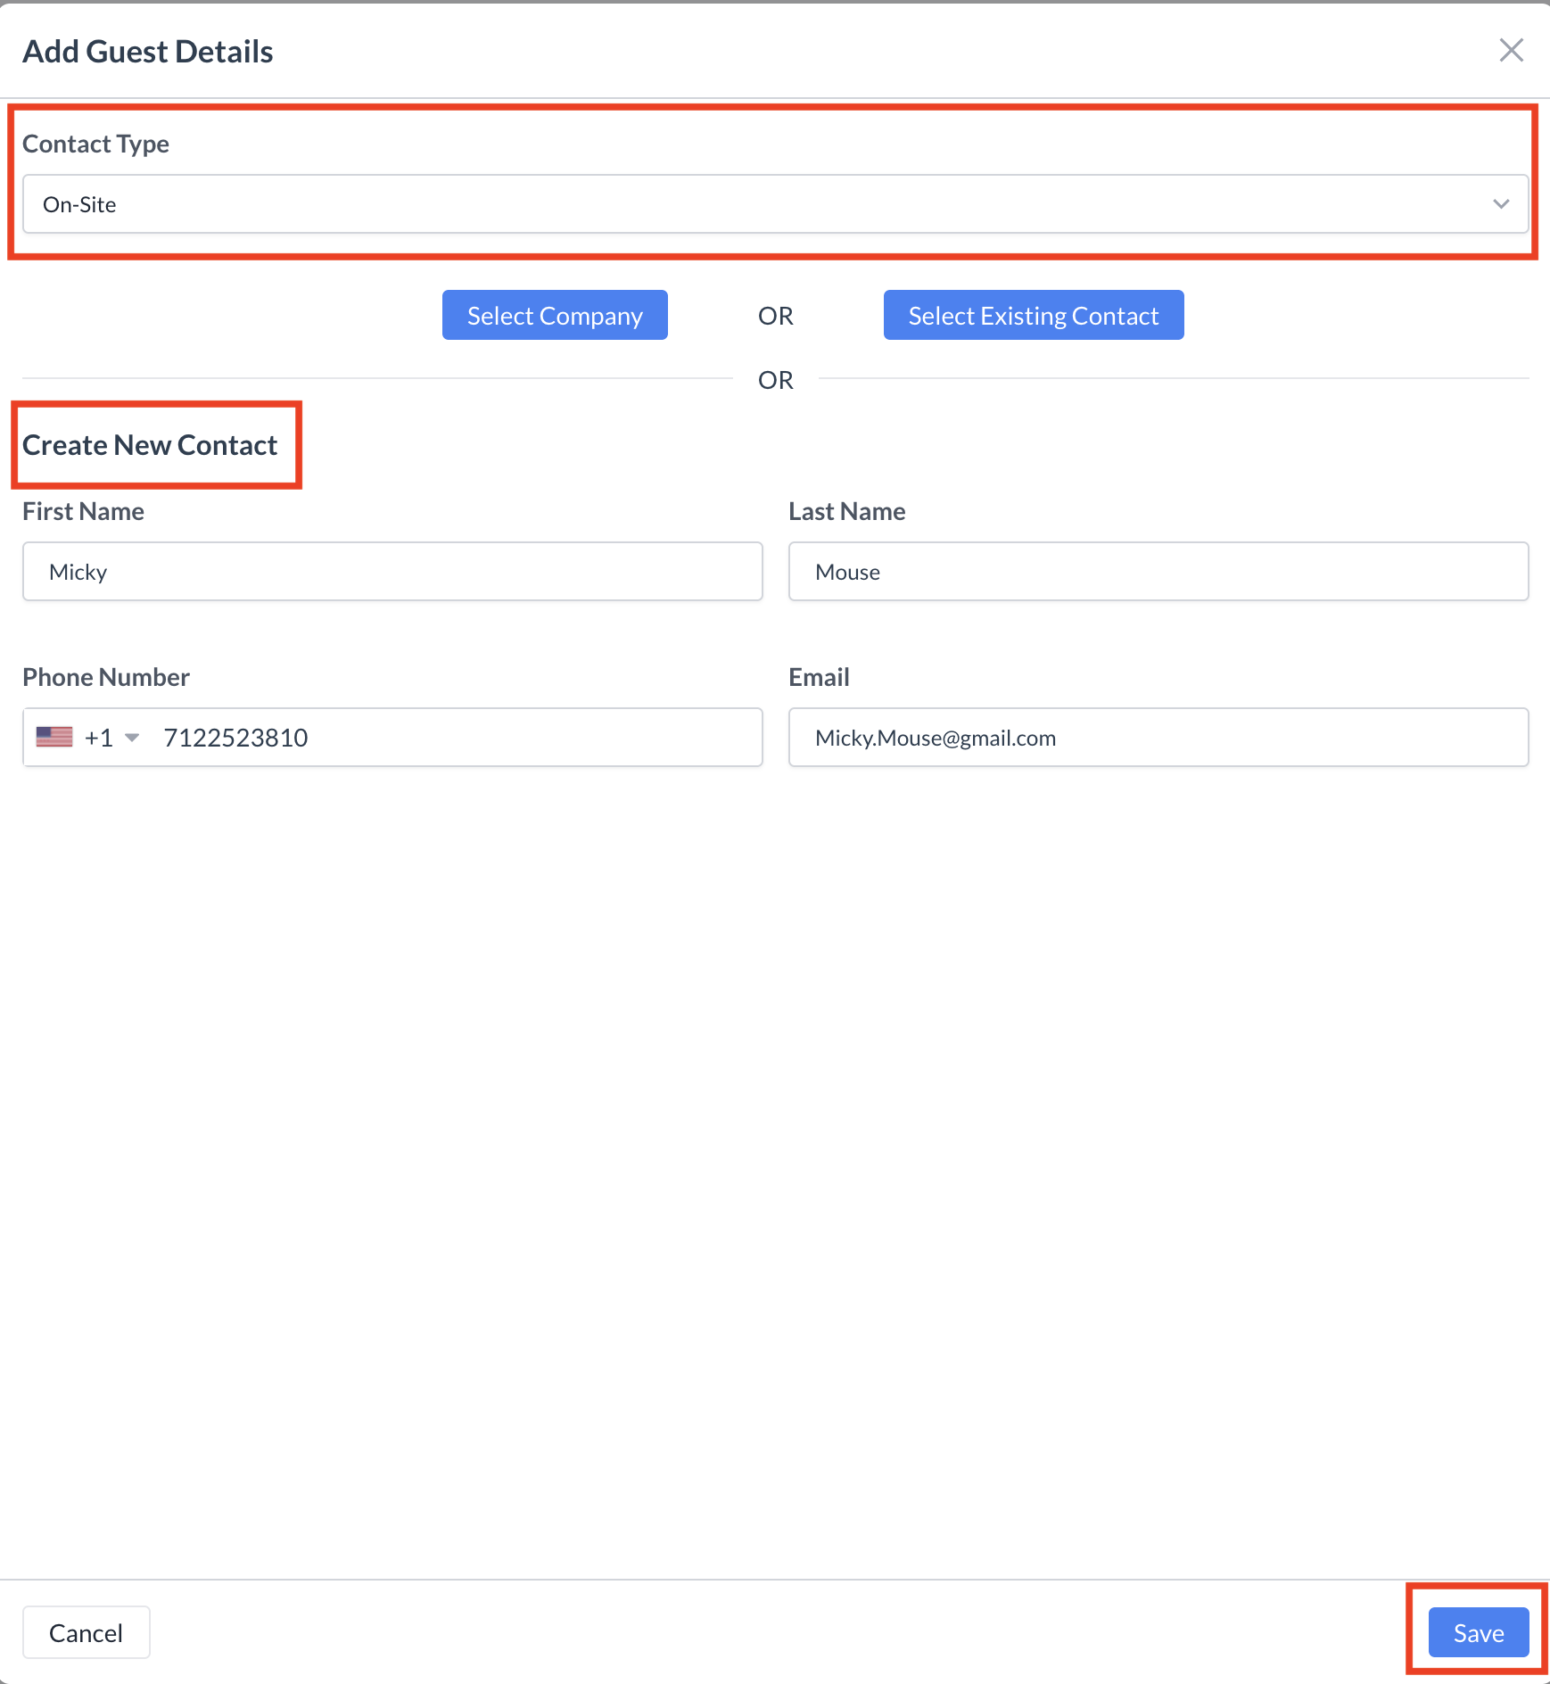Screen dimensions: 1550x1684
Task: Close the Add Guest Details dialog
Action: [1511, 50]
